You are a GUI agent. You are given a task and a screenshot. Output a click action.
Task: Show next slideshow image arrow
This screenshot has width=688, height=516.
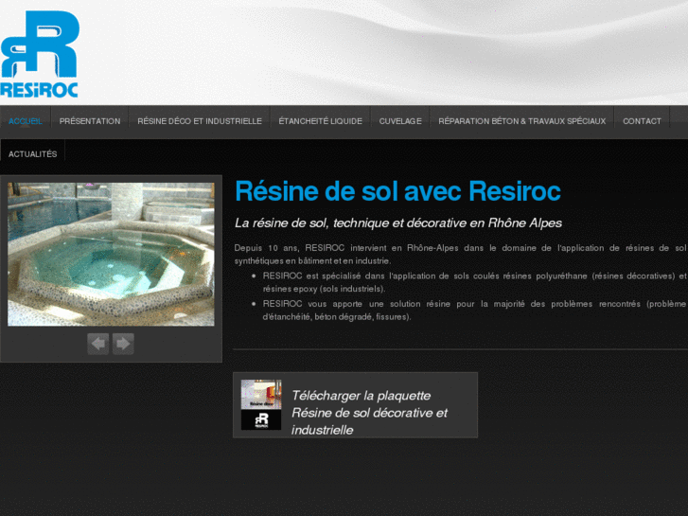123,344
